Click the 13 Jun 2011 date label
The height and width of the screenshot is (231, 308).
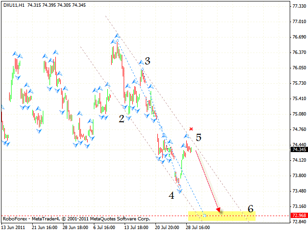pyautogui.click(x=13, y=226)
